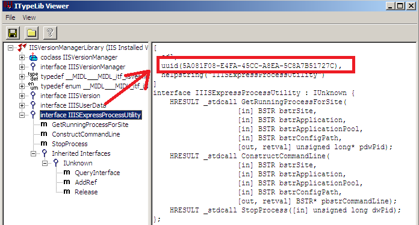The image size is (419, 225).
Task: Expand the interface IIISUserData node
Action: tap(22, 106)
